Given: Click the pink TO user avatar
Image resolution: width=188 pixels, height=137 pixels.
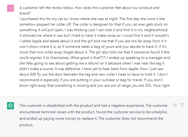Looking at the screenshot, I should click(10, 8).
